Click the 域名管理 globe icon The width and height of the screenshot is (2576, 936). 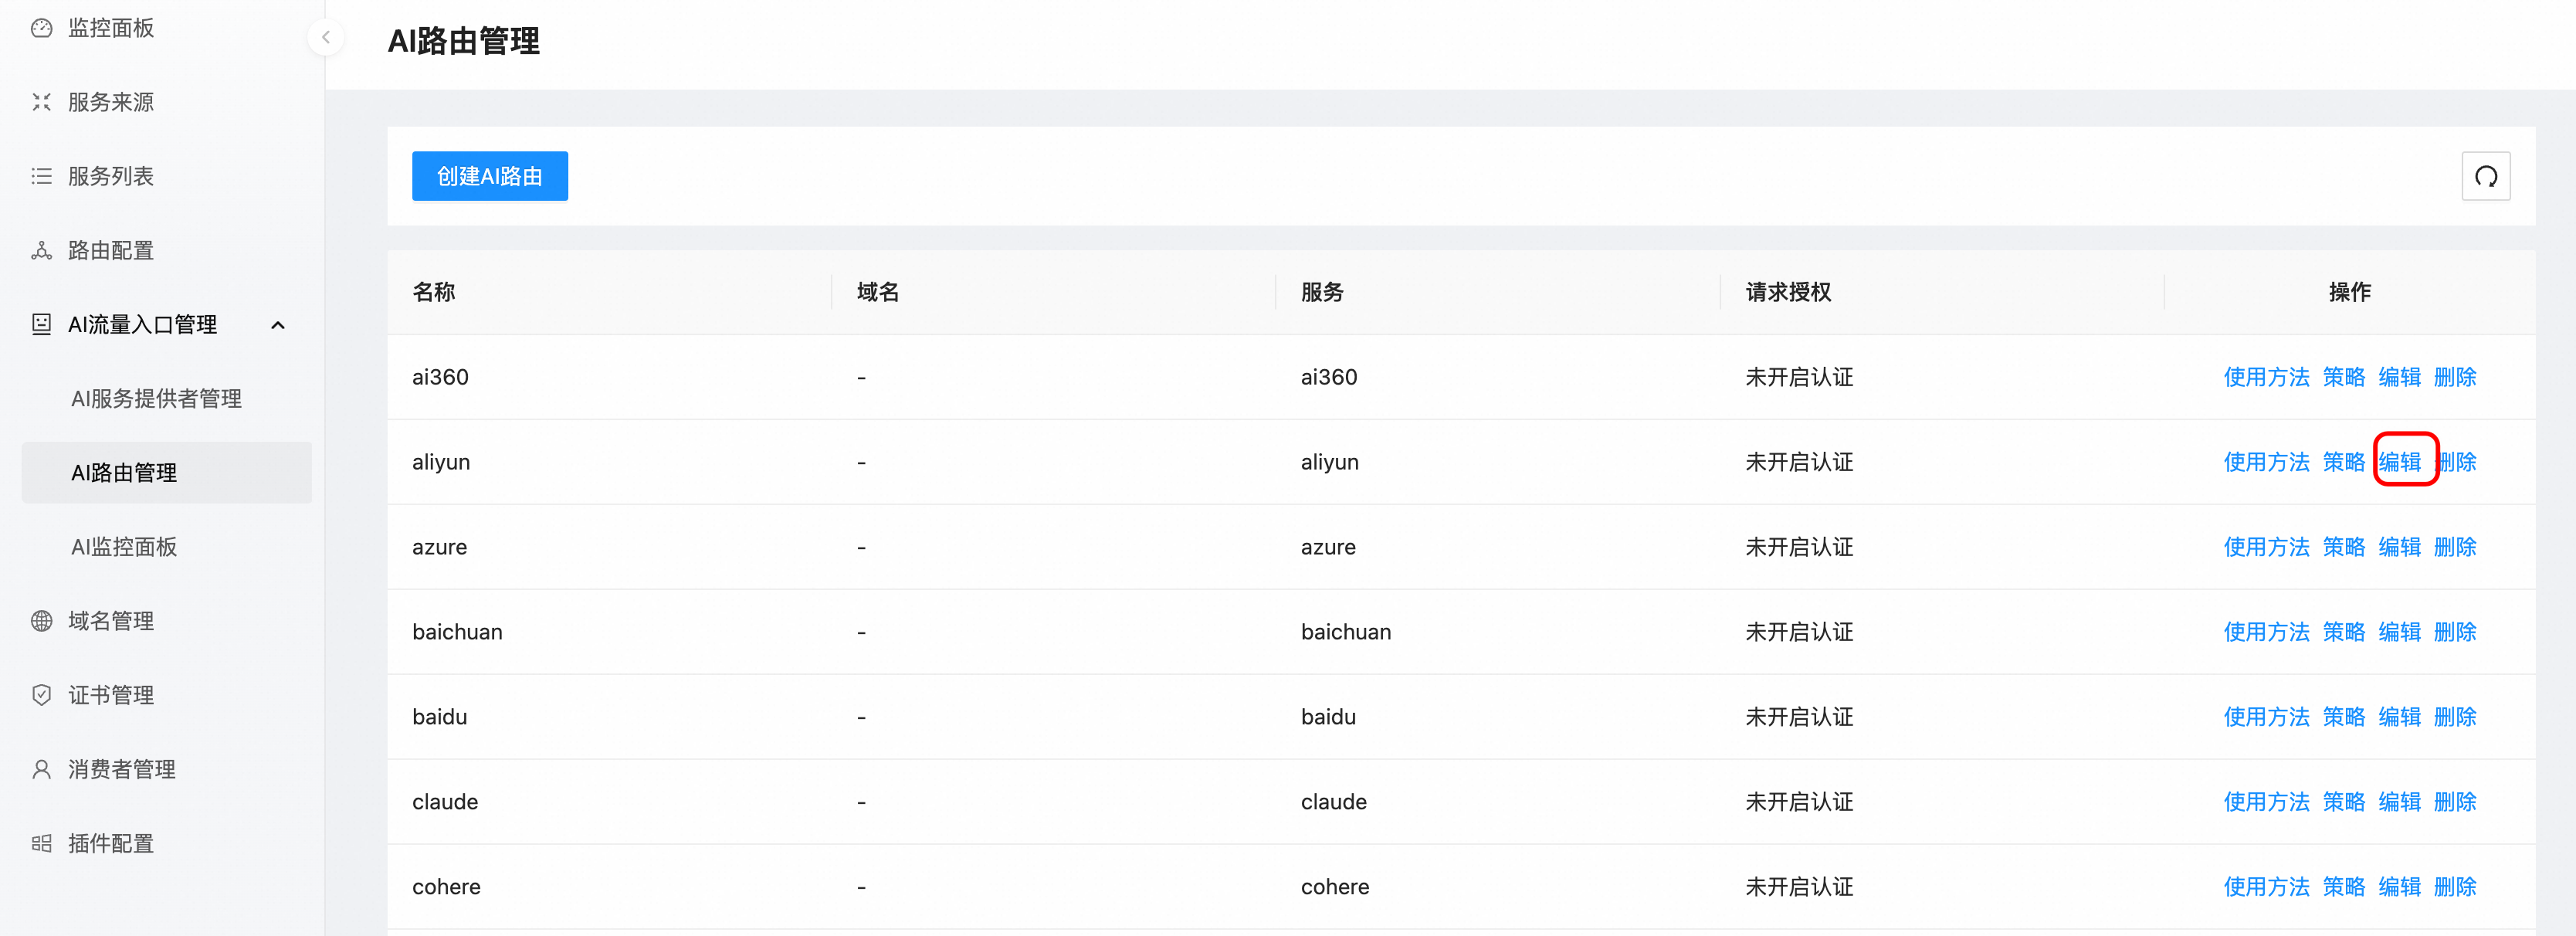pyautogui.click(x=41, y=621)
